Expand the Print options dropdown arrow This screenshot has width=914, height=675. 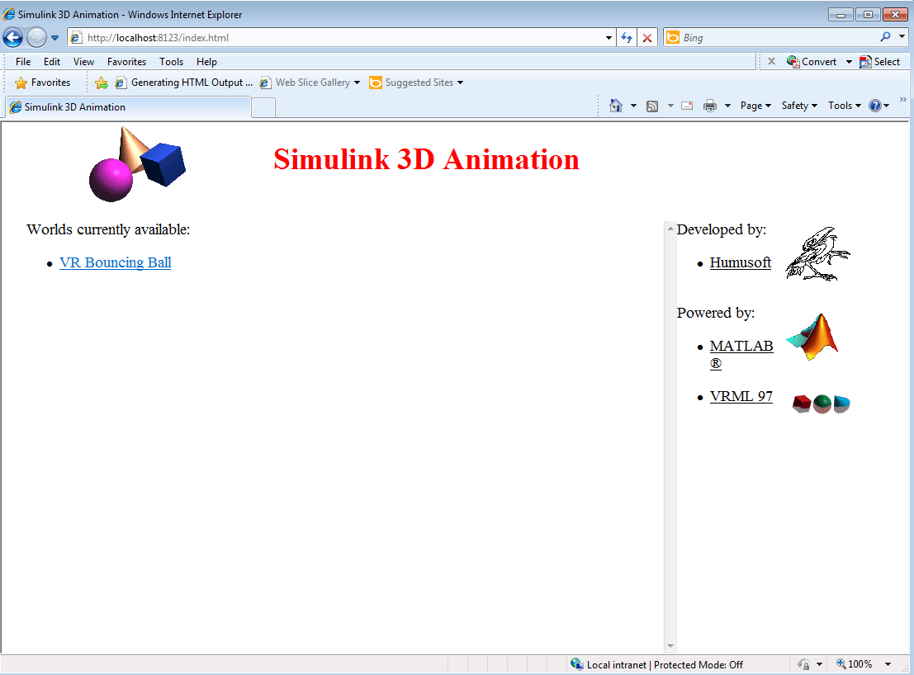click(727, 106)
